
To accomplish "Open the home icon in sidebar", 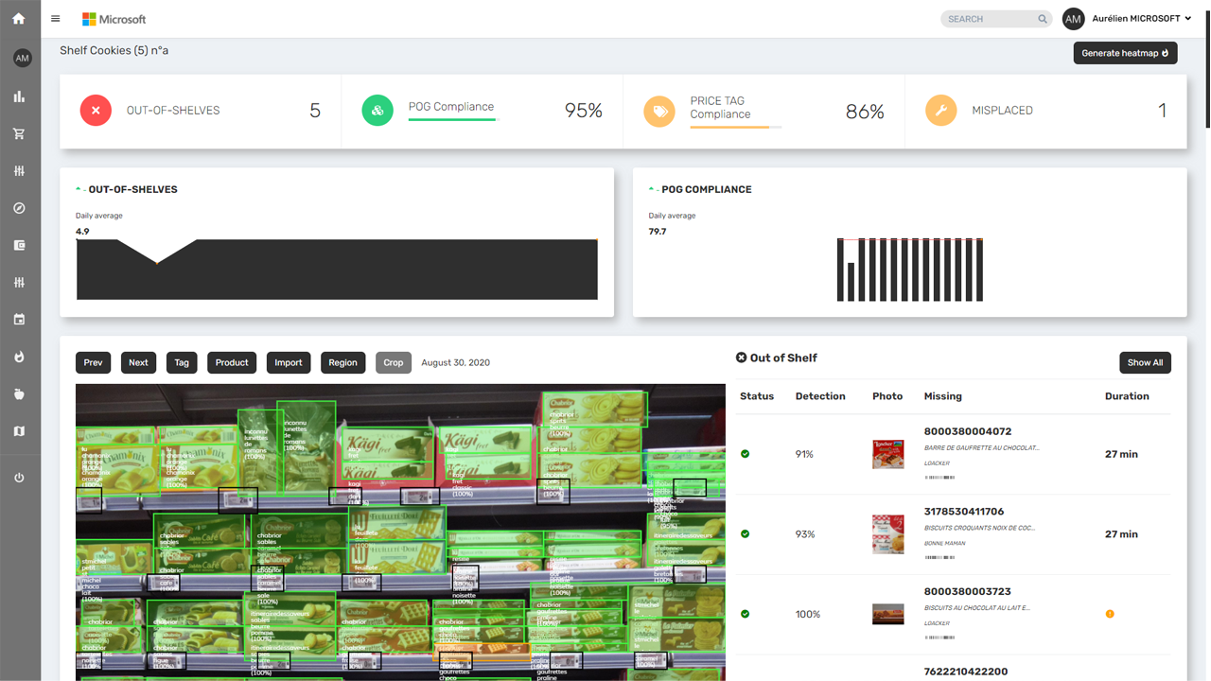I will pos(19,19).
